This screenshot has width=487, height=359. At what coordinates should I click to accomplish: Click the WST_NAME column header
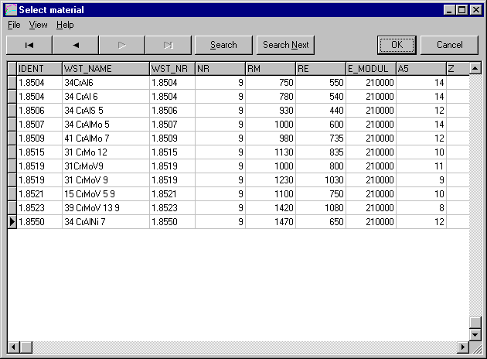click(x=105, y=69)
